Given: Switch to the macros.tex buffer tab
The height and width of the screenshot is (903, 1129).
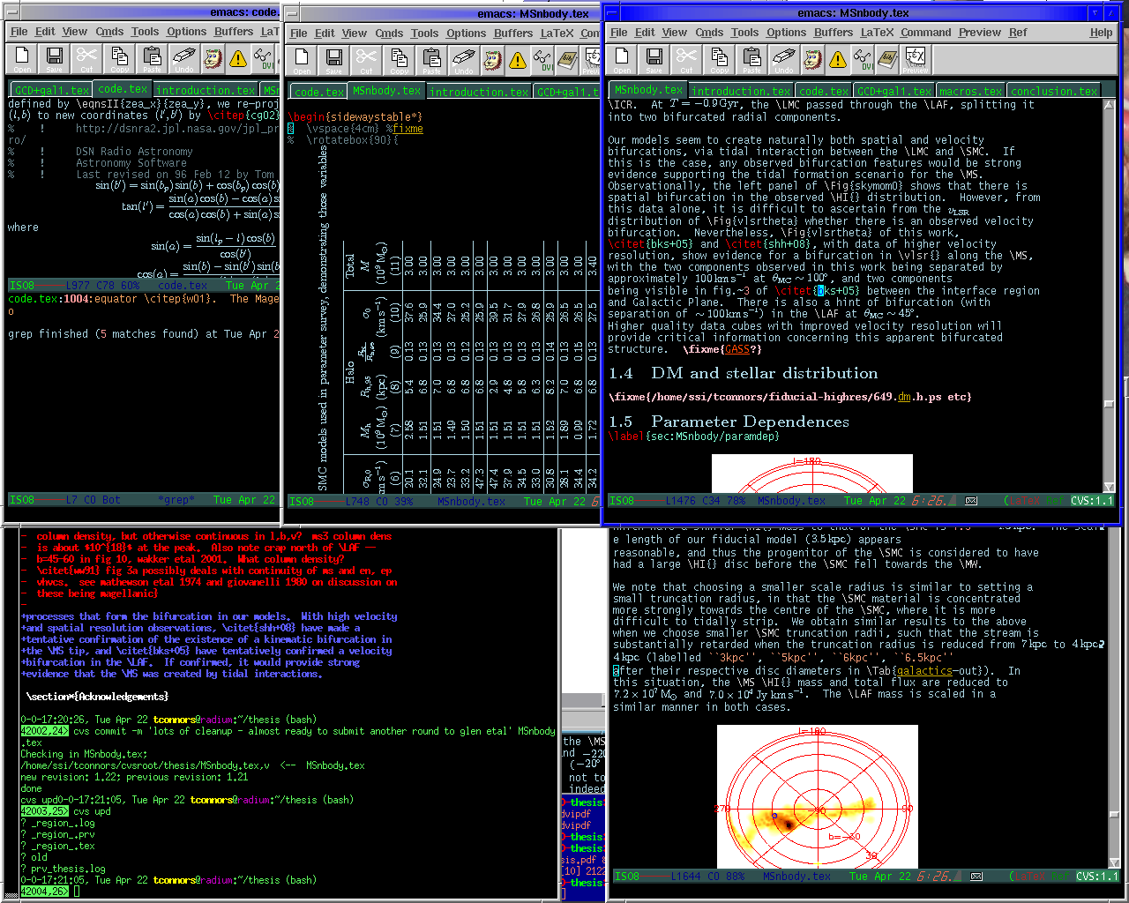Looking at the screenshot, I should click(970, 91).
